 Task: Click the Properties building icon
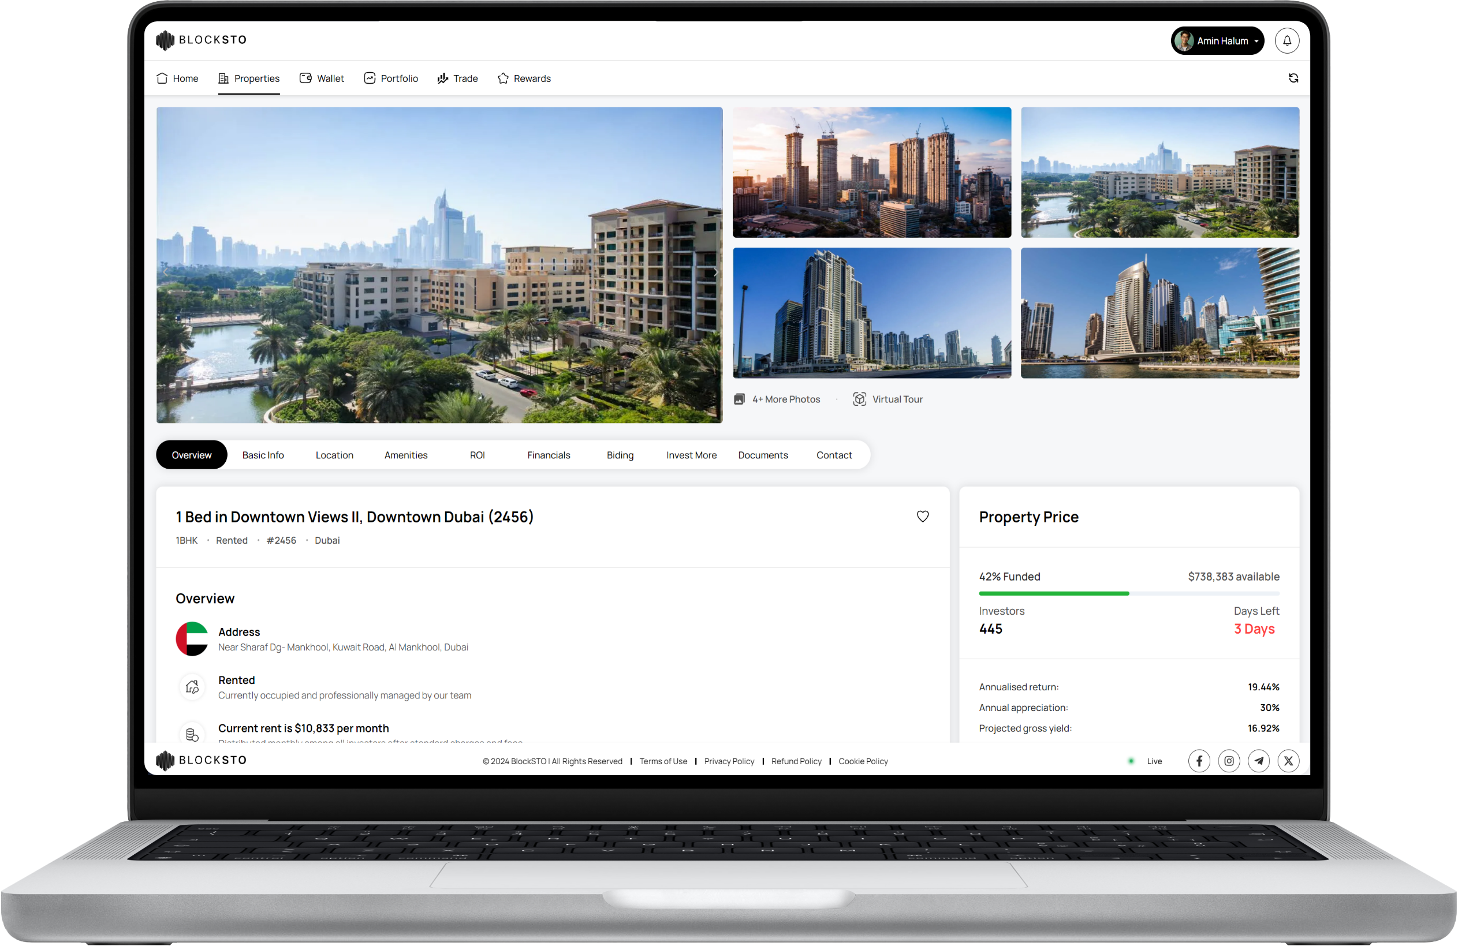223,78
